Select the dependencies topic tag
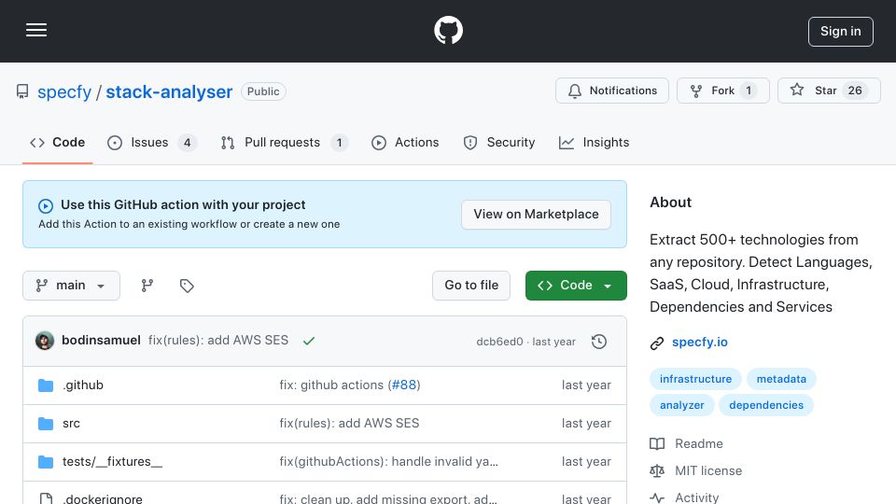Image resolution: width=896 pixels, height=504 pixels. pyautogui.click(x=766, y=405)
